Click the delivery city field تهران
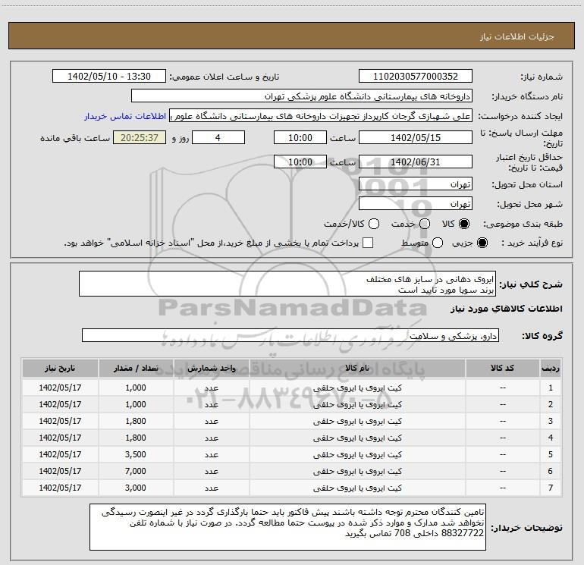The image size is (584, 565). (416, 204)
